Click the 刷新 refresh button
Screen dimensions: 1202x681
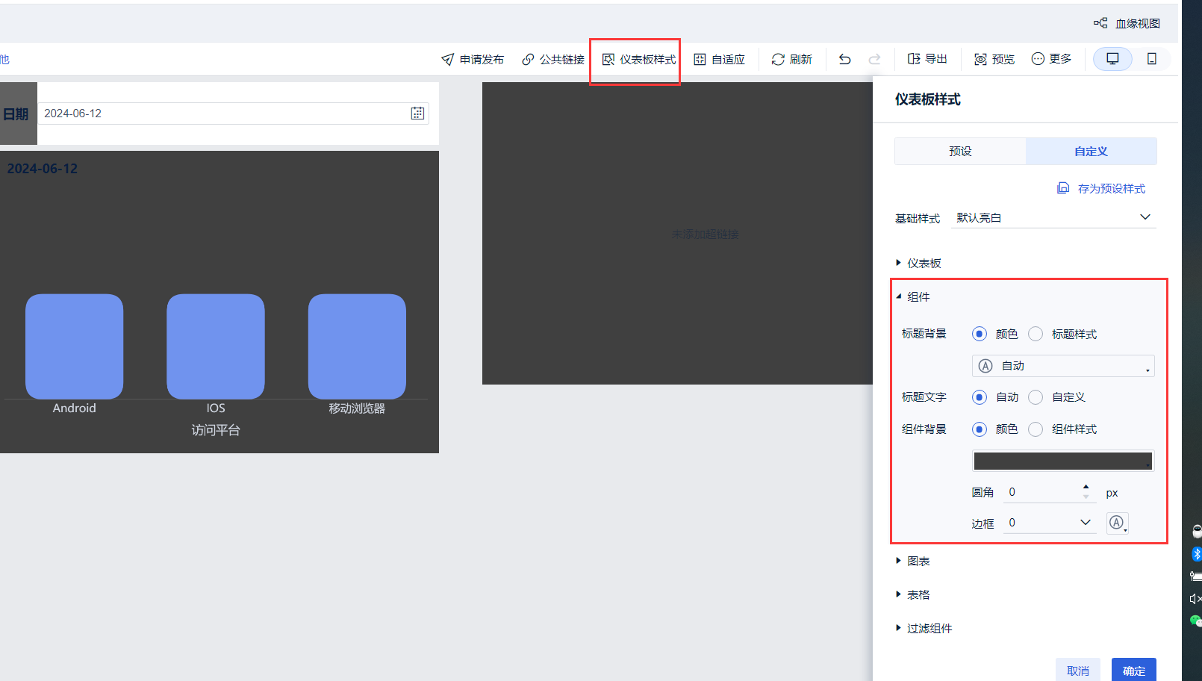(x=792, y=59)
